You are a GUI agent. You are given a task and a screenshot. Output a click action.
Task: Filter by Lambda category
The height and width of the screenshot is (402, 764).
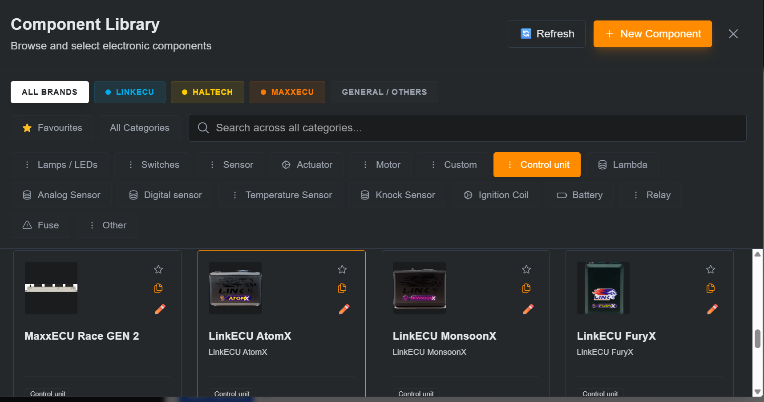pos(622,165)
